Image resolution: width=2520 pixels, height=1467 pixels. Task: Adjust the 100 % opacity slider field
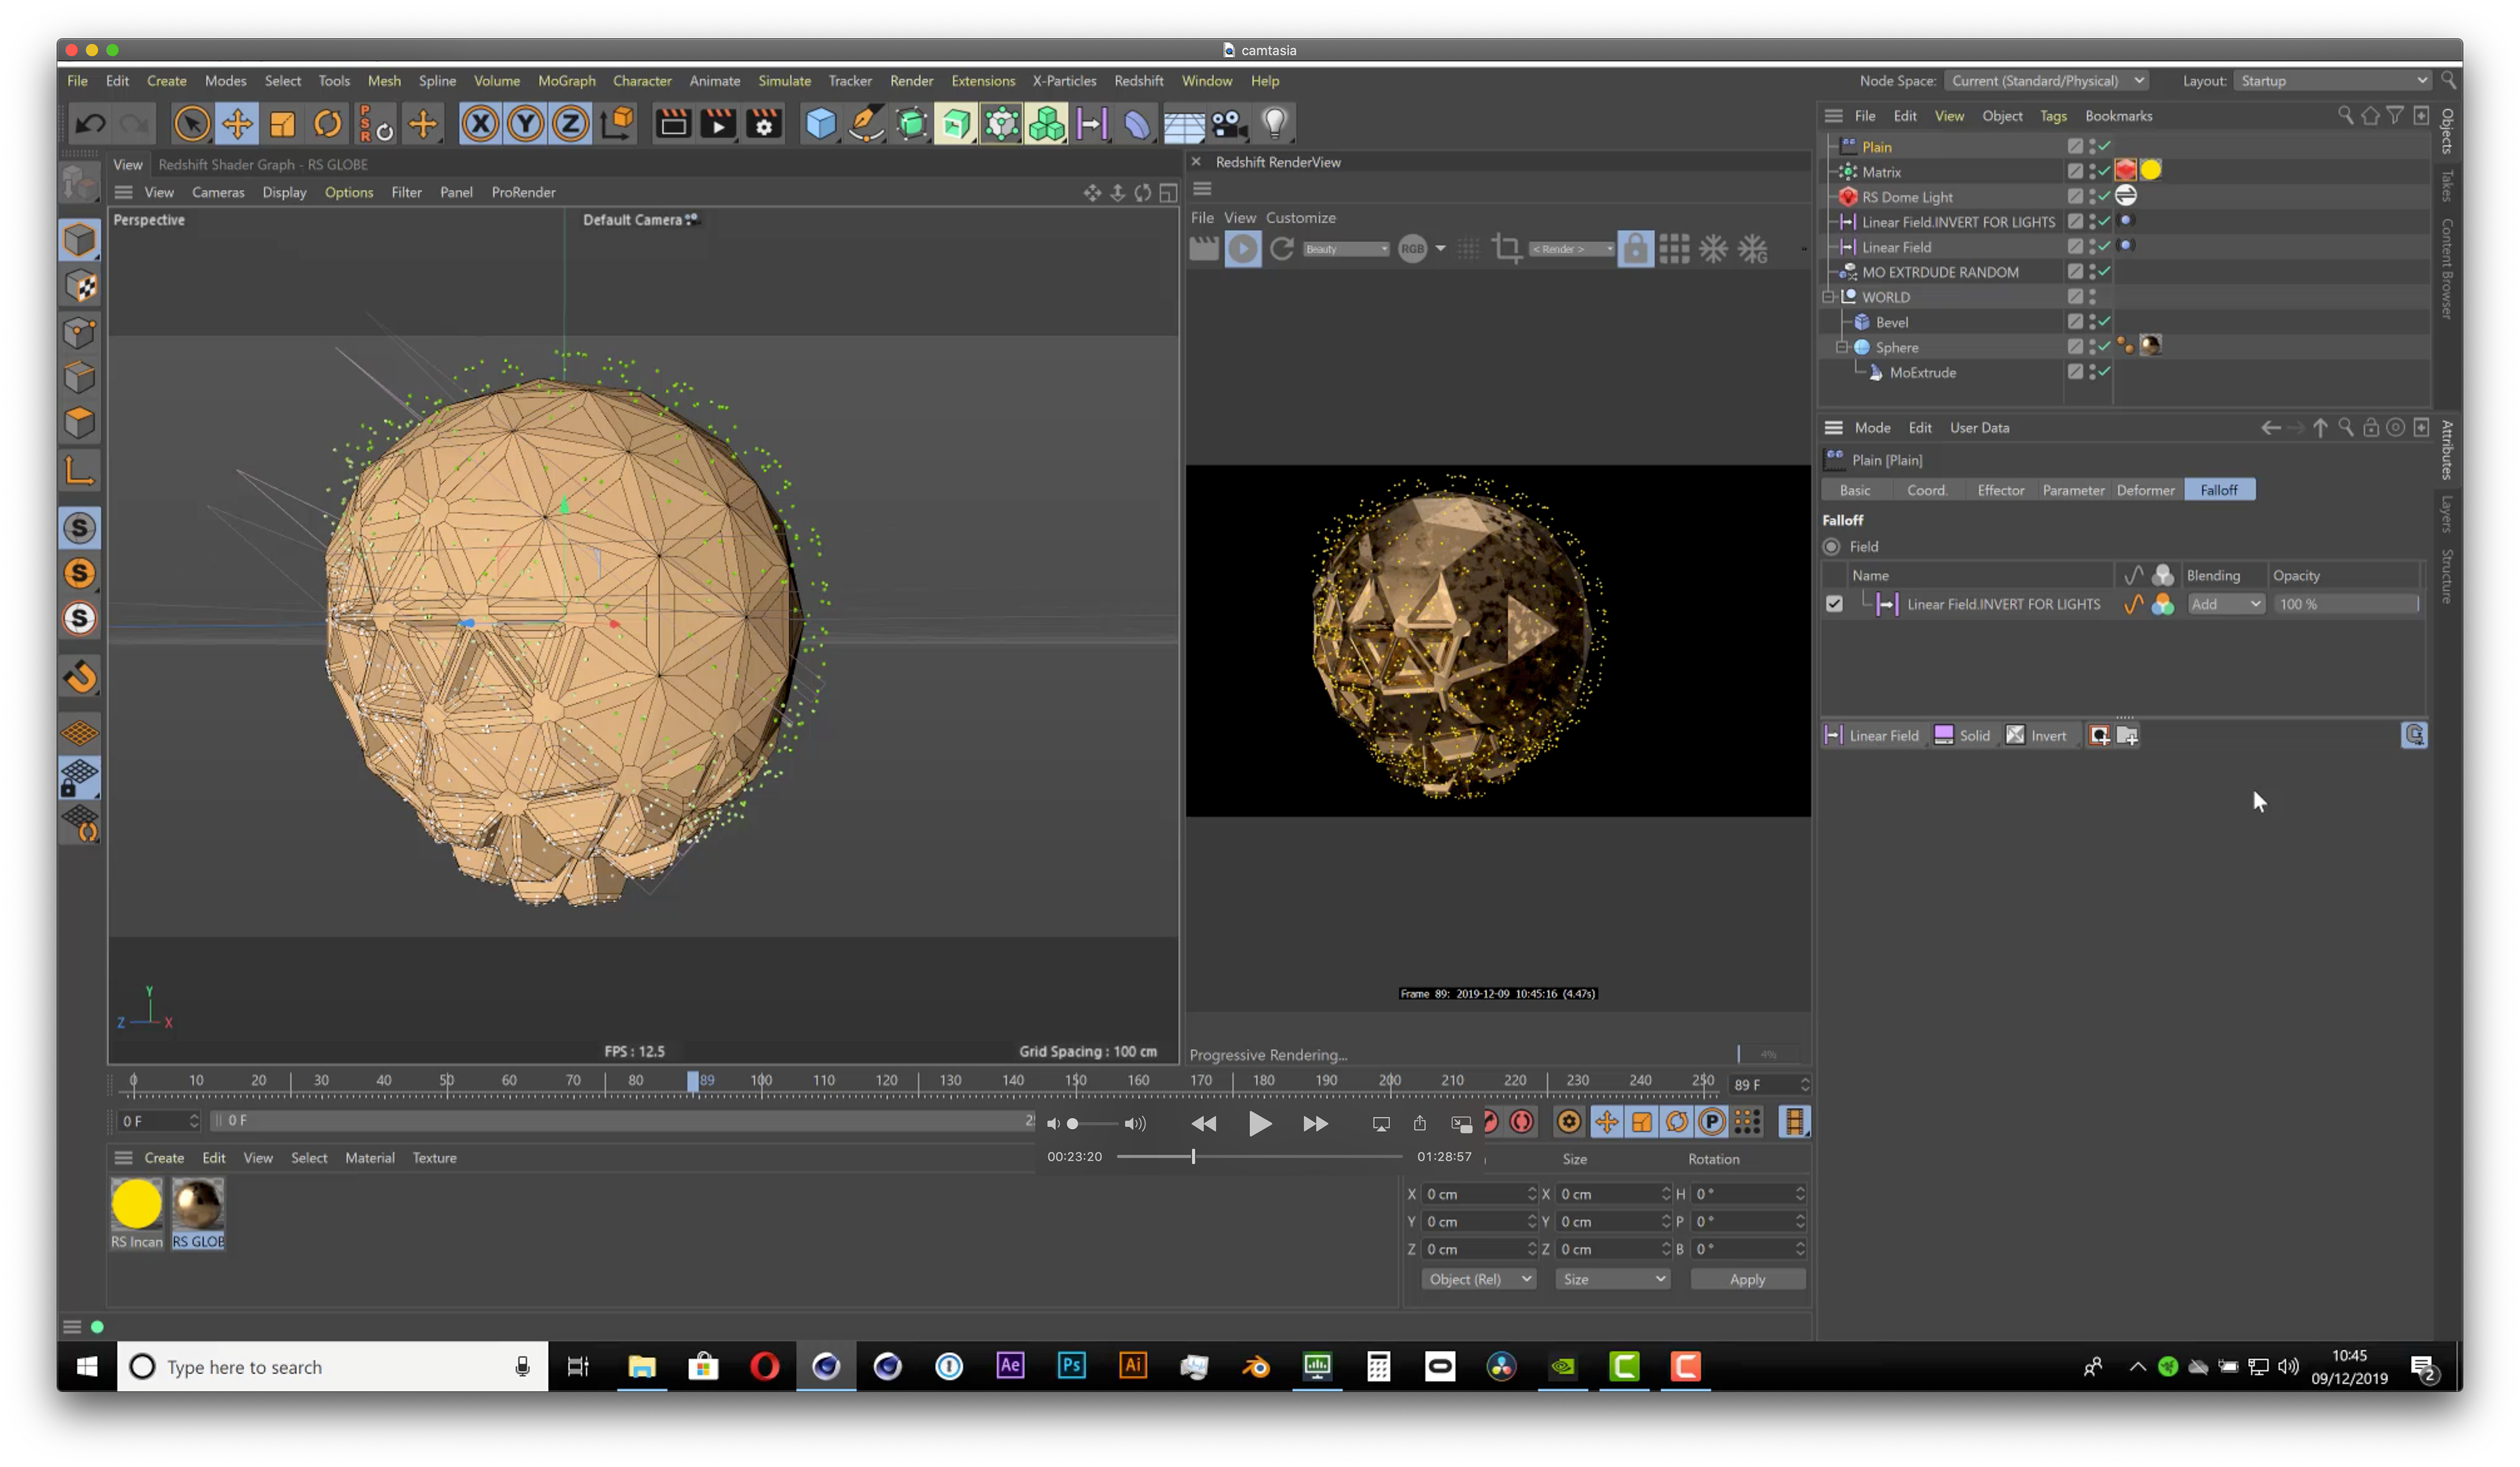point(2347,604)
